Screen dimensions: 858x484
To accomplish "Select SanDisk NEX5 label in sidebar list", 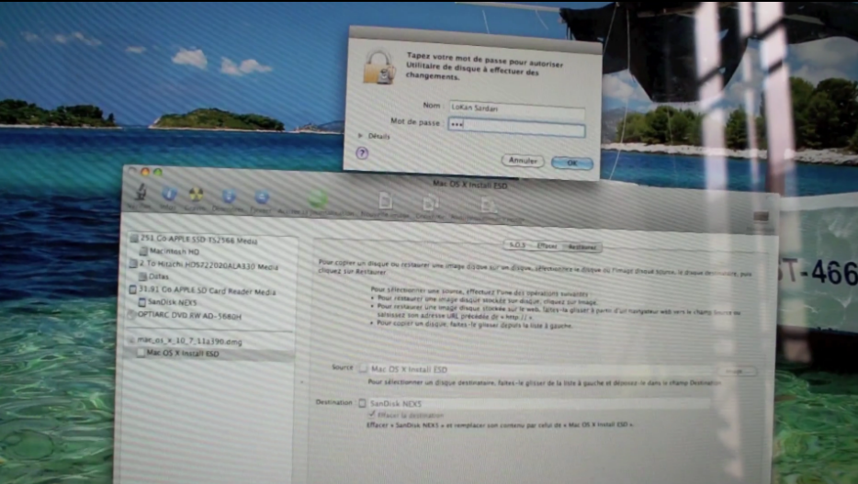I will click(172, 302).
